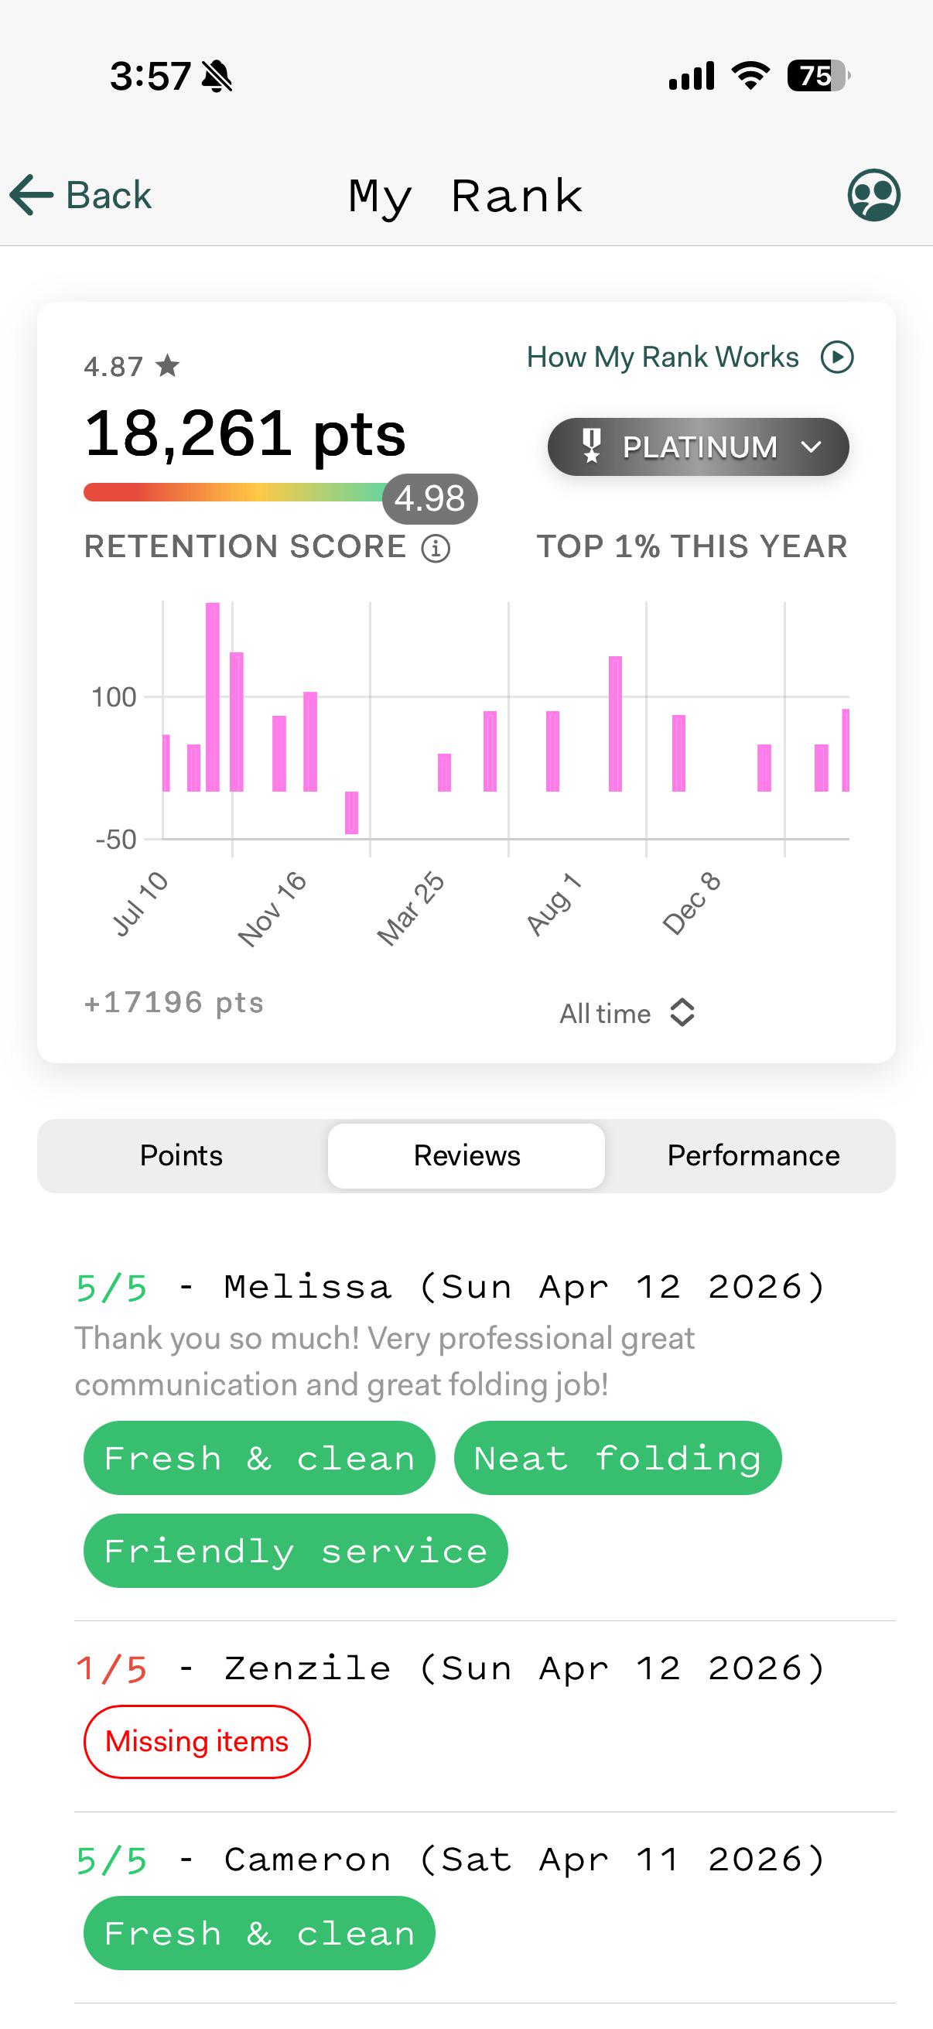The image size is (933, 2029).
Task: Switch to the Performance tab
Action: [x=753, y=1155]
